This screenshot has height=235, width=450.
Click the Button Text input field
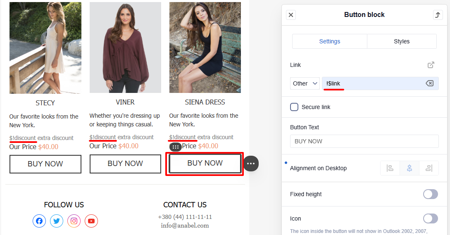364,141
